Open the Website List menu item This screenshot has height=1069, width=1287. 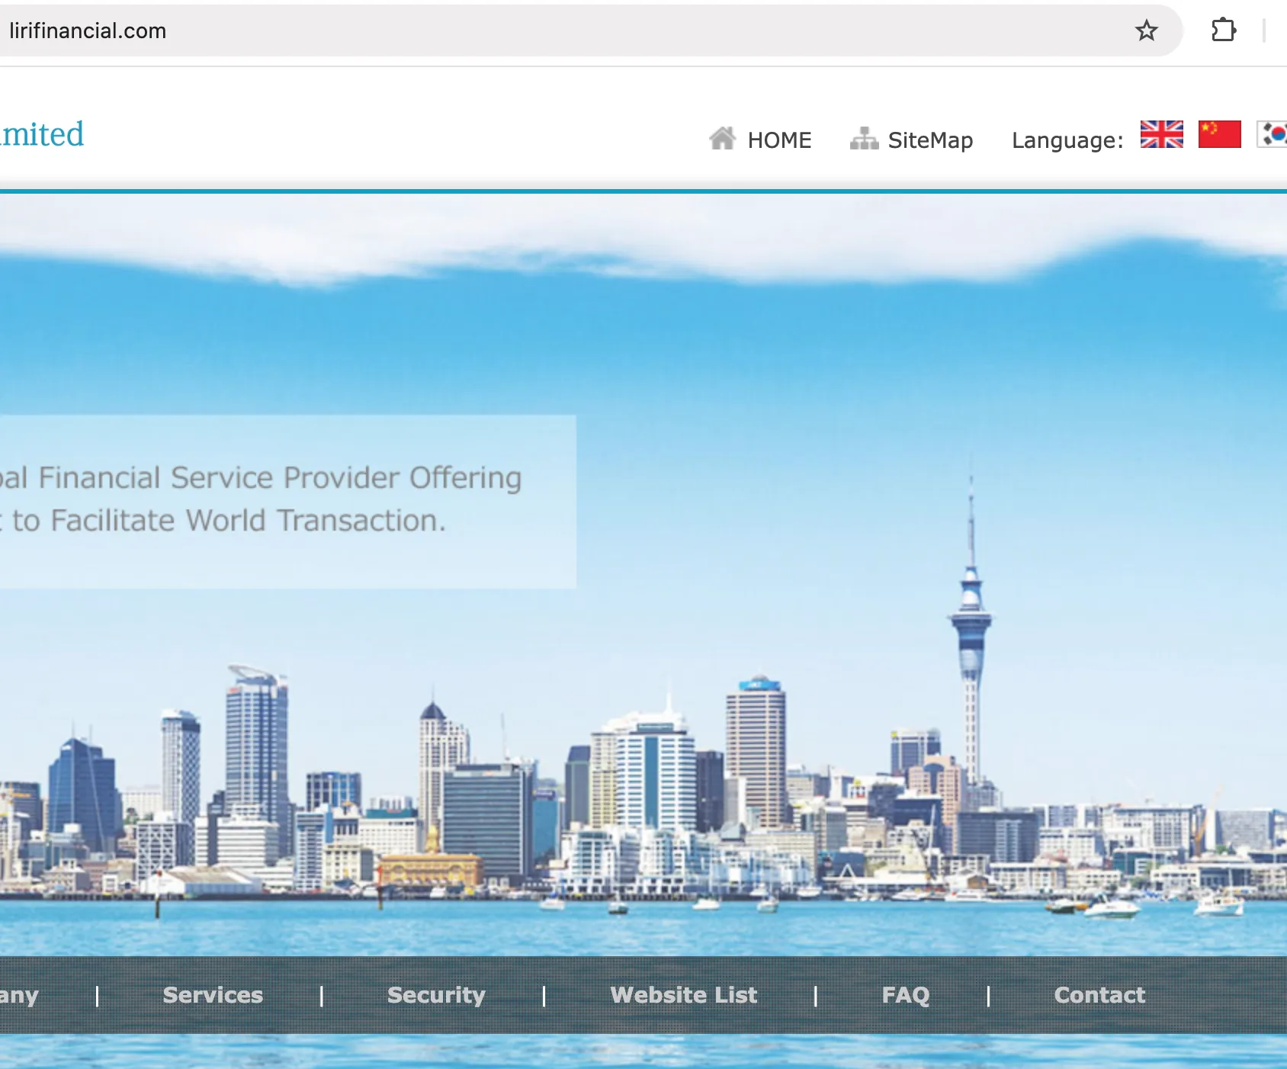[684, 995]
